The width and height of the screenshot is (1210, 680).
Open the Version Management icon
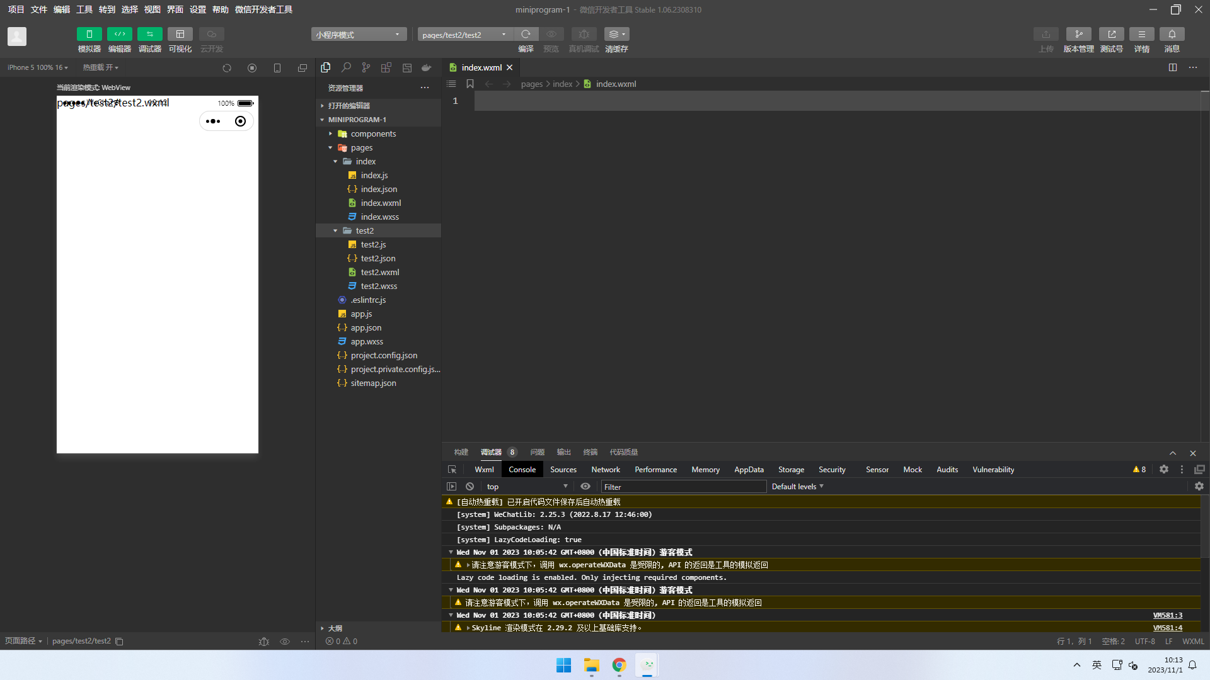tap(1078, 34)
